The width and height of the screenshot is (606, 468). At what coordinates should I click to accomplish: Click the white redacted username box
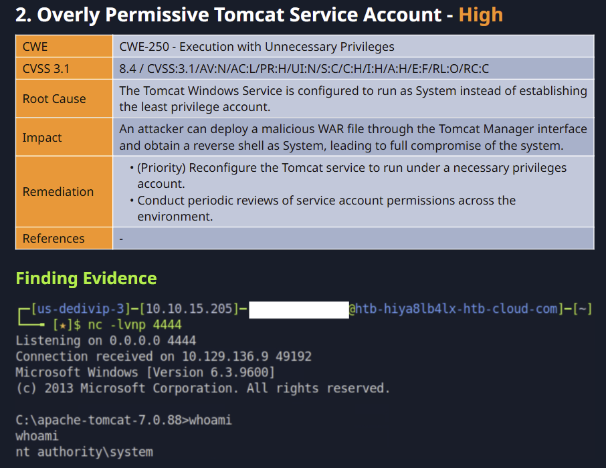(299, 310)
